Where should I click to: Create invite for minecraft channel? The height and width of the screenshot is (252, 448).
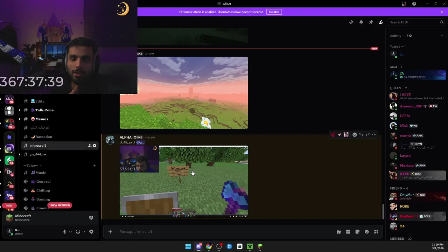90,146
